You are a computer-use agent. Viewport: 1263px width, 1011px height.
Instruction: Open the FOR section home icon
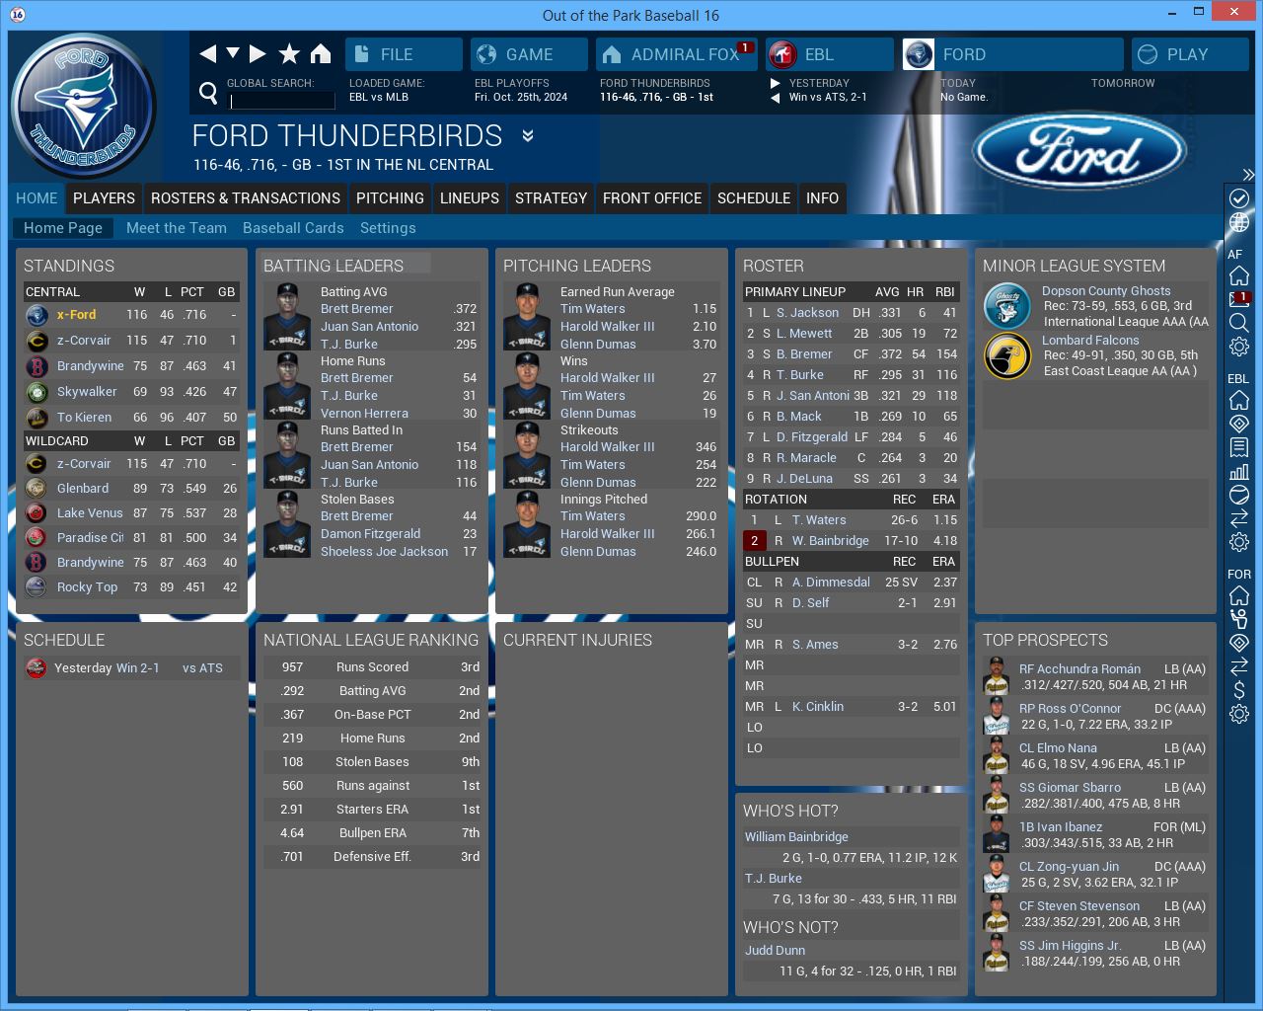click(1239, 595)
